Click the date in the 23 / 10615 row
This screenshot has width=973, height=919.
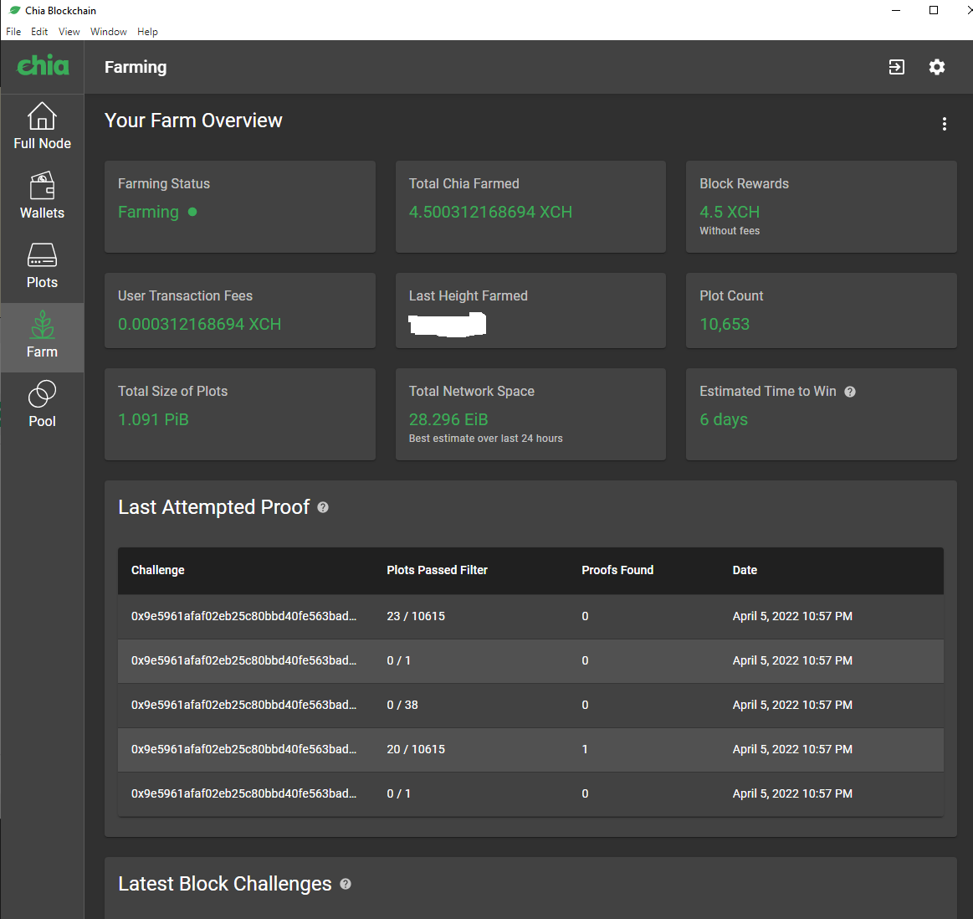pos(792,616)
